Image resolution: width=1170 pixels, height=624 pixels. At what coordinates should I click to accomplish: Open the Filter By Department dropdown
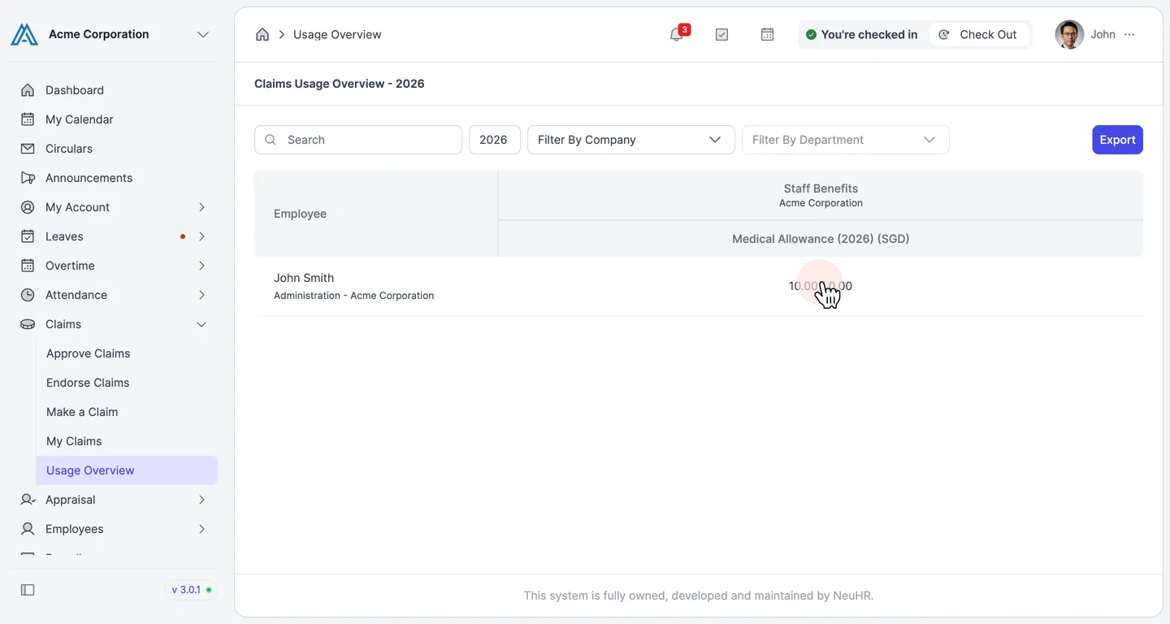(x=846, y=140)
